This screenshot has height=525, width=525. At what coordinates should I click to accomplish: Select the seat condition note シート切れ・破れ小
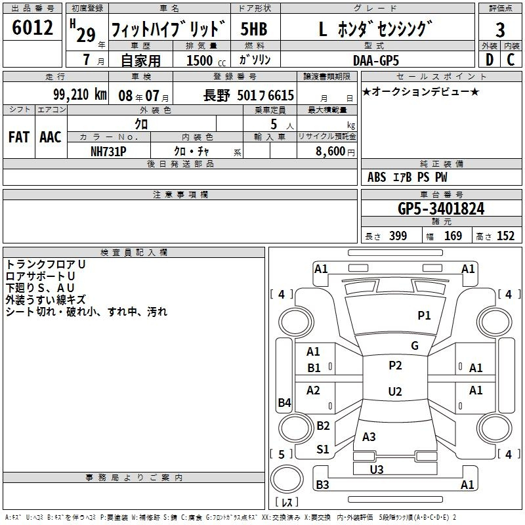tap(50, 312)
